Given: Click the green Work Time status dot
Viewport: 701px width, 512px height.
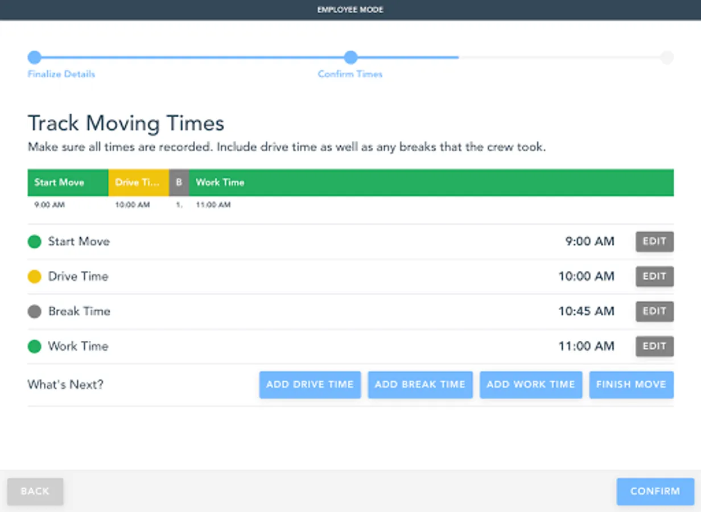Looking at the screenshot, I should tap(34, 346).
